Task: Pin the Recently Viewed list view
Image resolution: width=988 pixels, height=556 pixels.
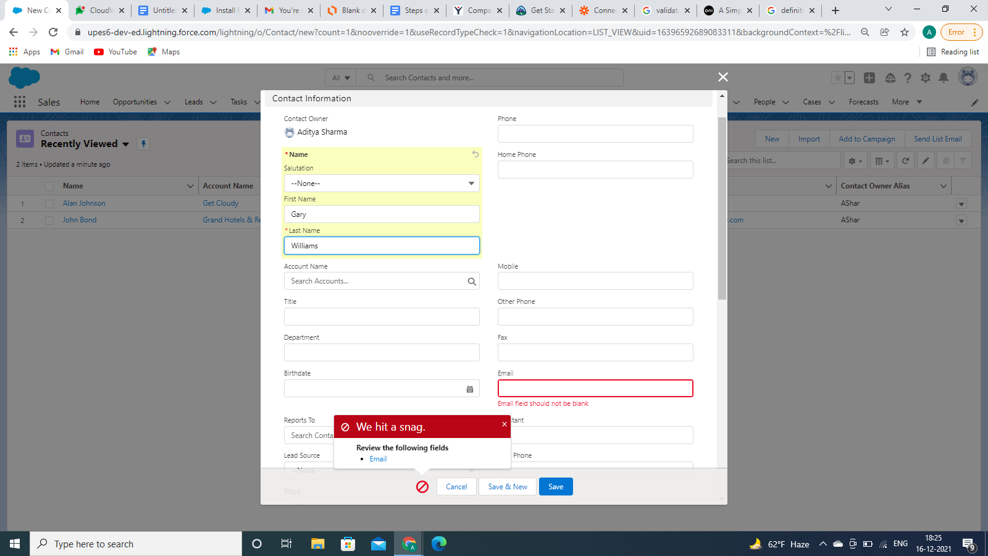Action: [x=143, y=144]
